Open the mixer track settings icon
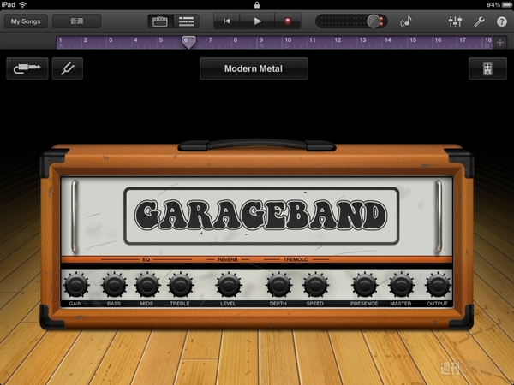 coord(455,21)
